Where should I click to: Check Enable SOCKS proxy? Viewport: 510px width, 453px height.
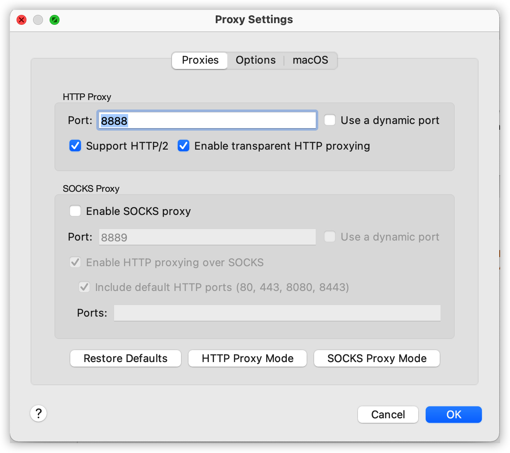75,211
